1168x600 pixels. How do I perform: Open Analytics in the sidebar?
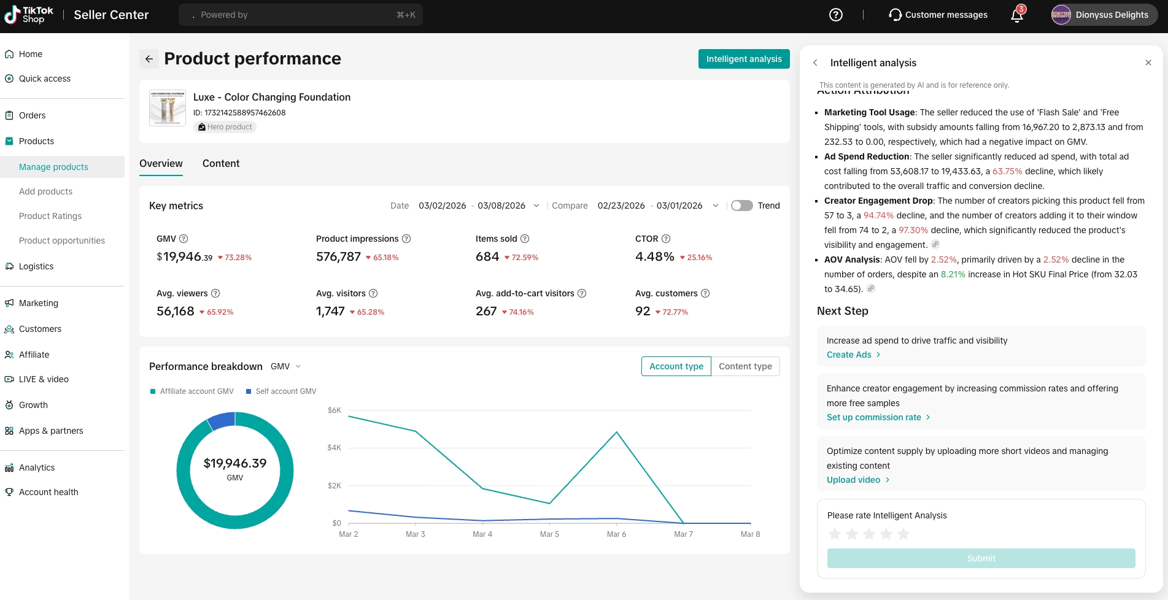pyautogui.click(x=37, y=467)
